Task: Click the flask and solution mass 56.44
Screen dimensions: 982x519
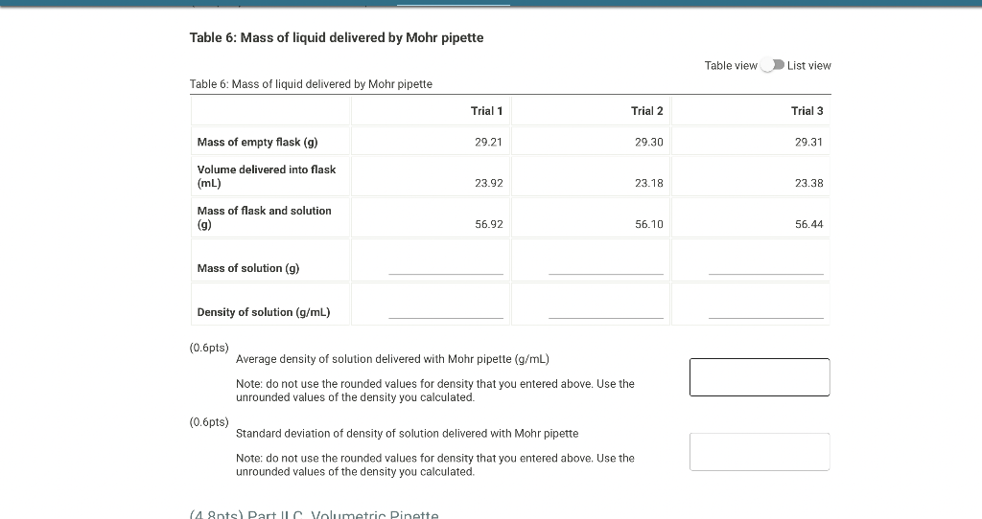Action: coord(809,224)
